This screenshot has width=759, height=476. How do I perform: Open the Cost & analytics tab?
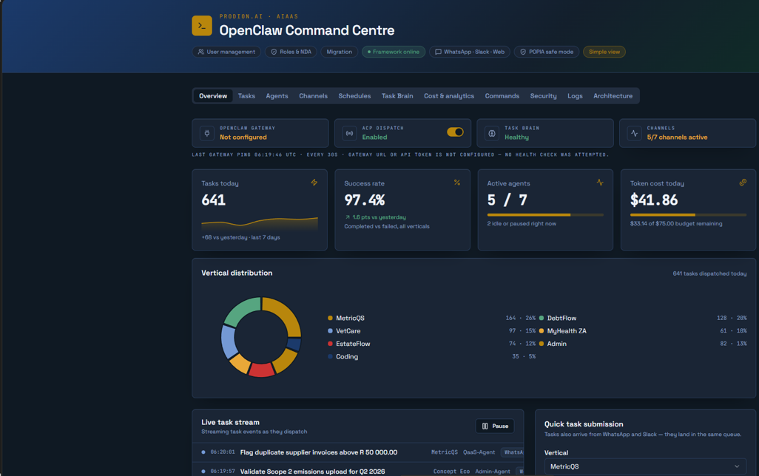pos(449,96)
